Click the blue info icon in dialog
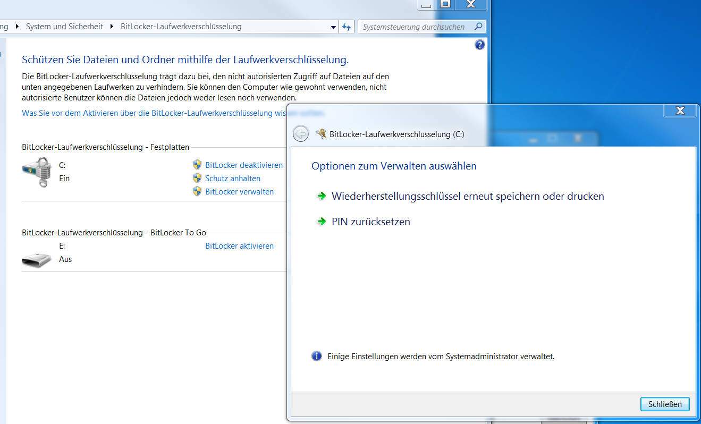The image size is (701, 424). pyautogui.click(x=317, y=356)
